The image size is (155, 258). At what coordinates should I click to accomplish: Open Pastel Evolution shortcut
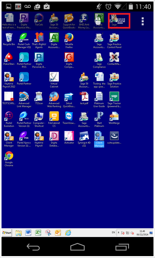pyautogui.click(x=9, y=119)
